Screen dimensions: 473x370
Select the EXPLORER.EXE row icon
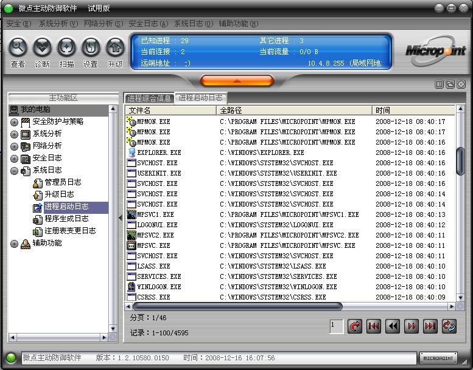coord(131,152)
